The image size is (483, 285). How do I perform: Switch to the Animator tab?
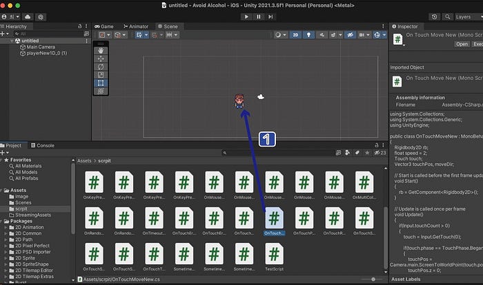[136, 26]
